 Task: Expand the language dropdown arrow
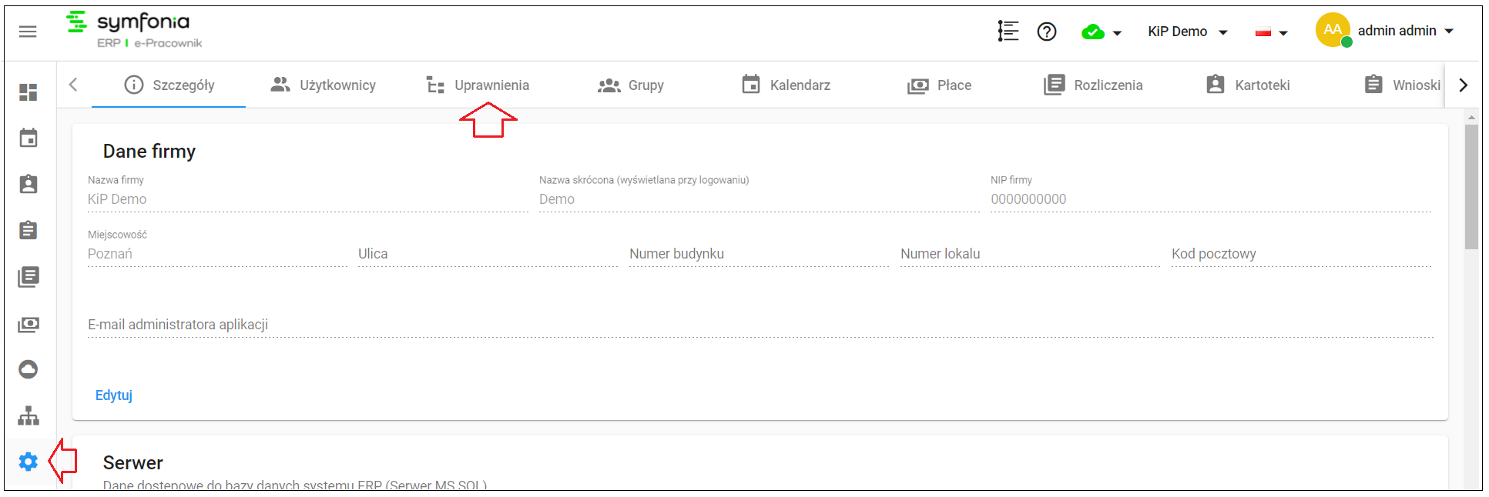point(1283,33)
